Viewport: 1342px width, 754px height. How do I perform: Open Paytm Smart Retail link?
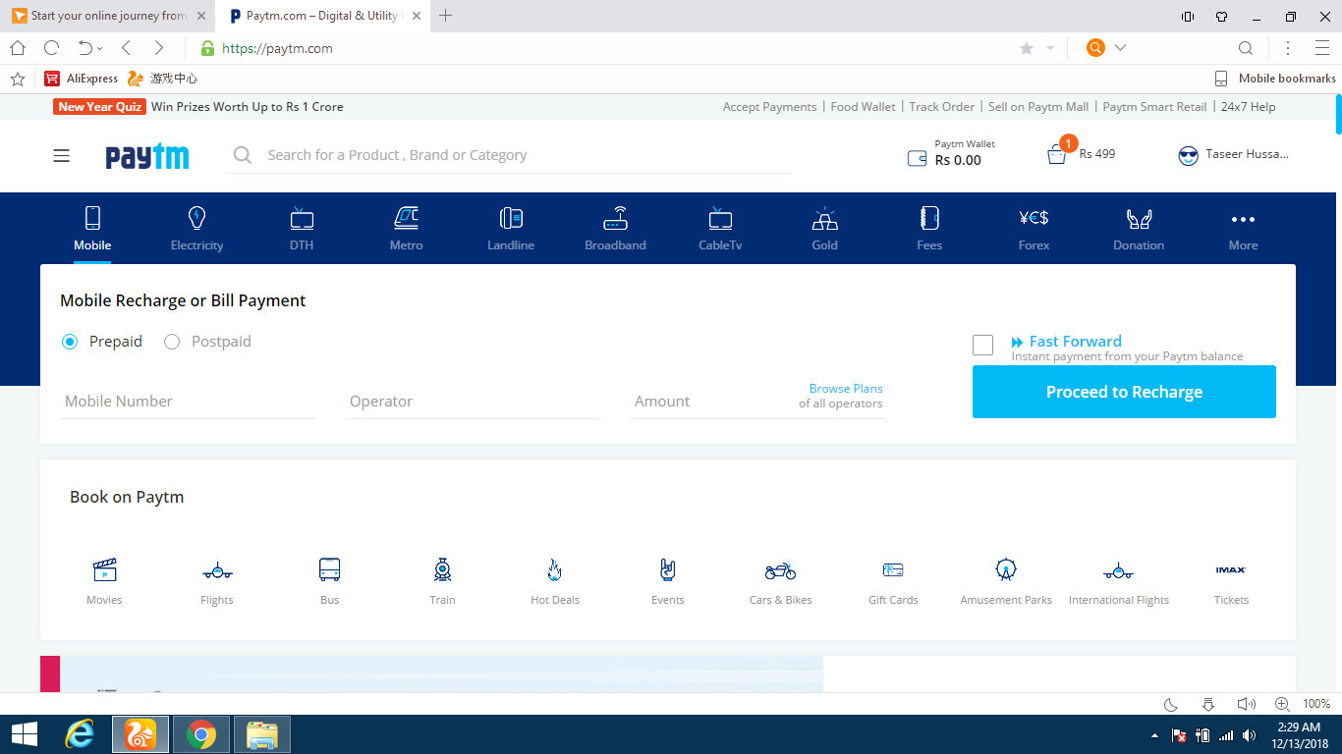pos(1154,107)
